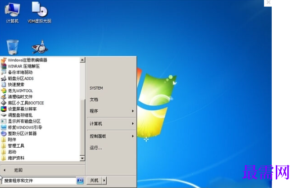Image resolution: width=299 pixels, height=188 pixels.
Task: Open the shutdown options arrow next to 关机
Action: coord(104,180)
